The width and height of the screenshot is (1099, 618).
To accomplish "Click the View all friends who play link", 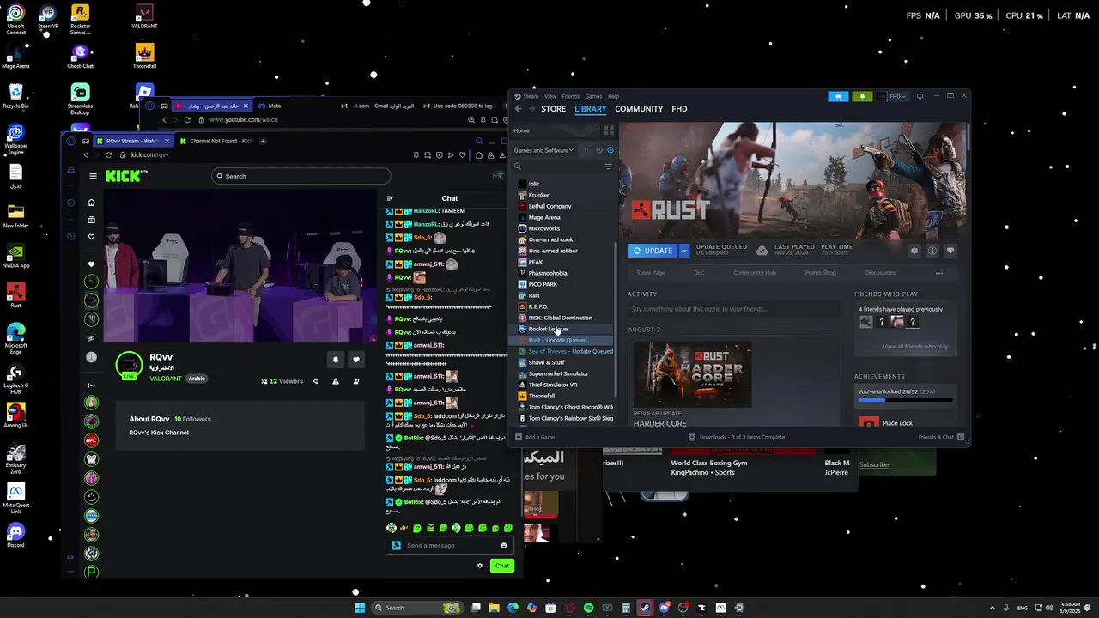I will point(915,347).
